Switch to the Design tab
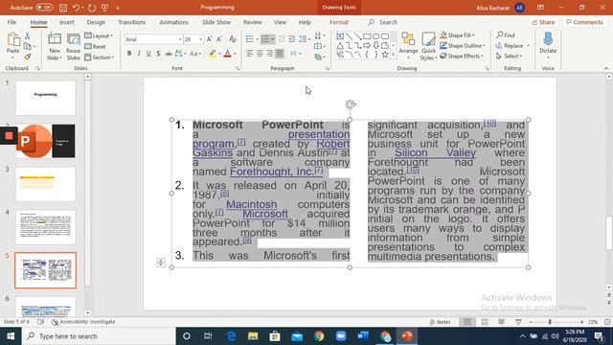This screenshot has width=613, height=345. pos(96,22)
